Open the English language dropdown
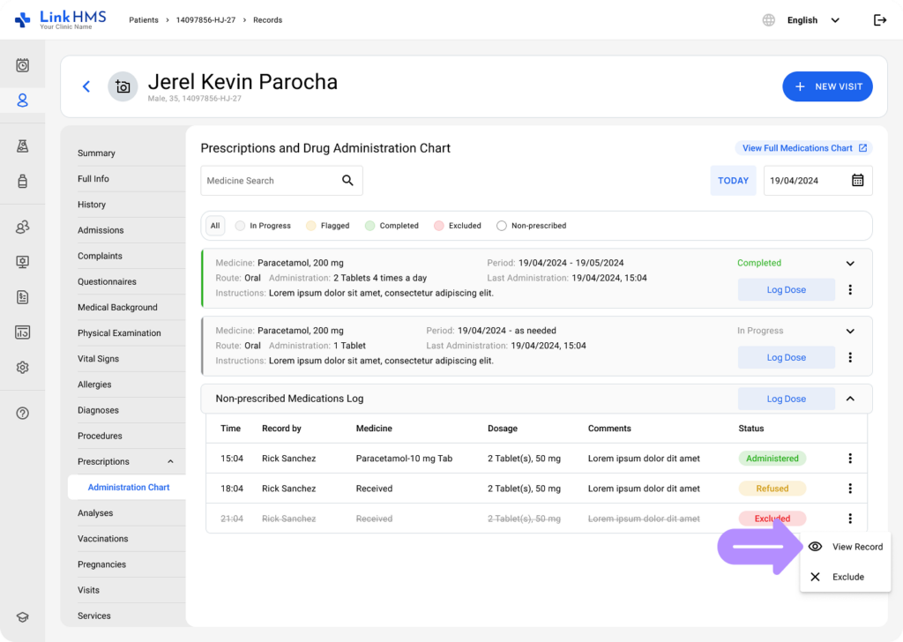 [x=811, y=20]
